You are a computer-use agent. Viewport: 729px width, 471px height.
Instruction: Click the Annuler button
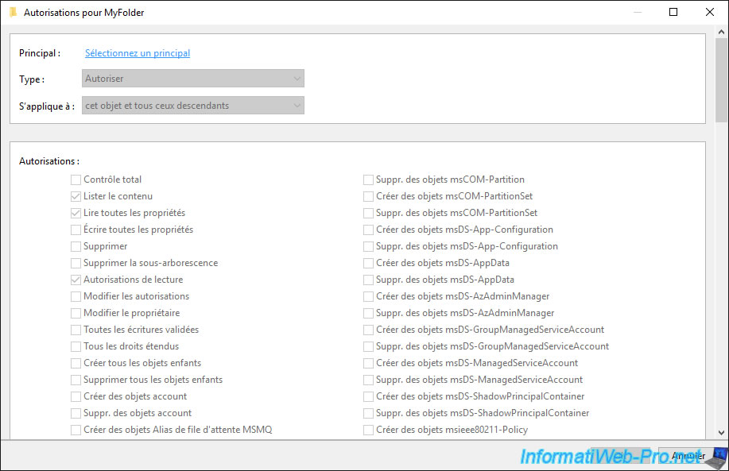tap(688, 456)
